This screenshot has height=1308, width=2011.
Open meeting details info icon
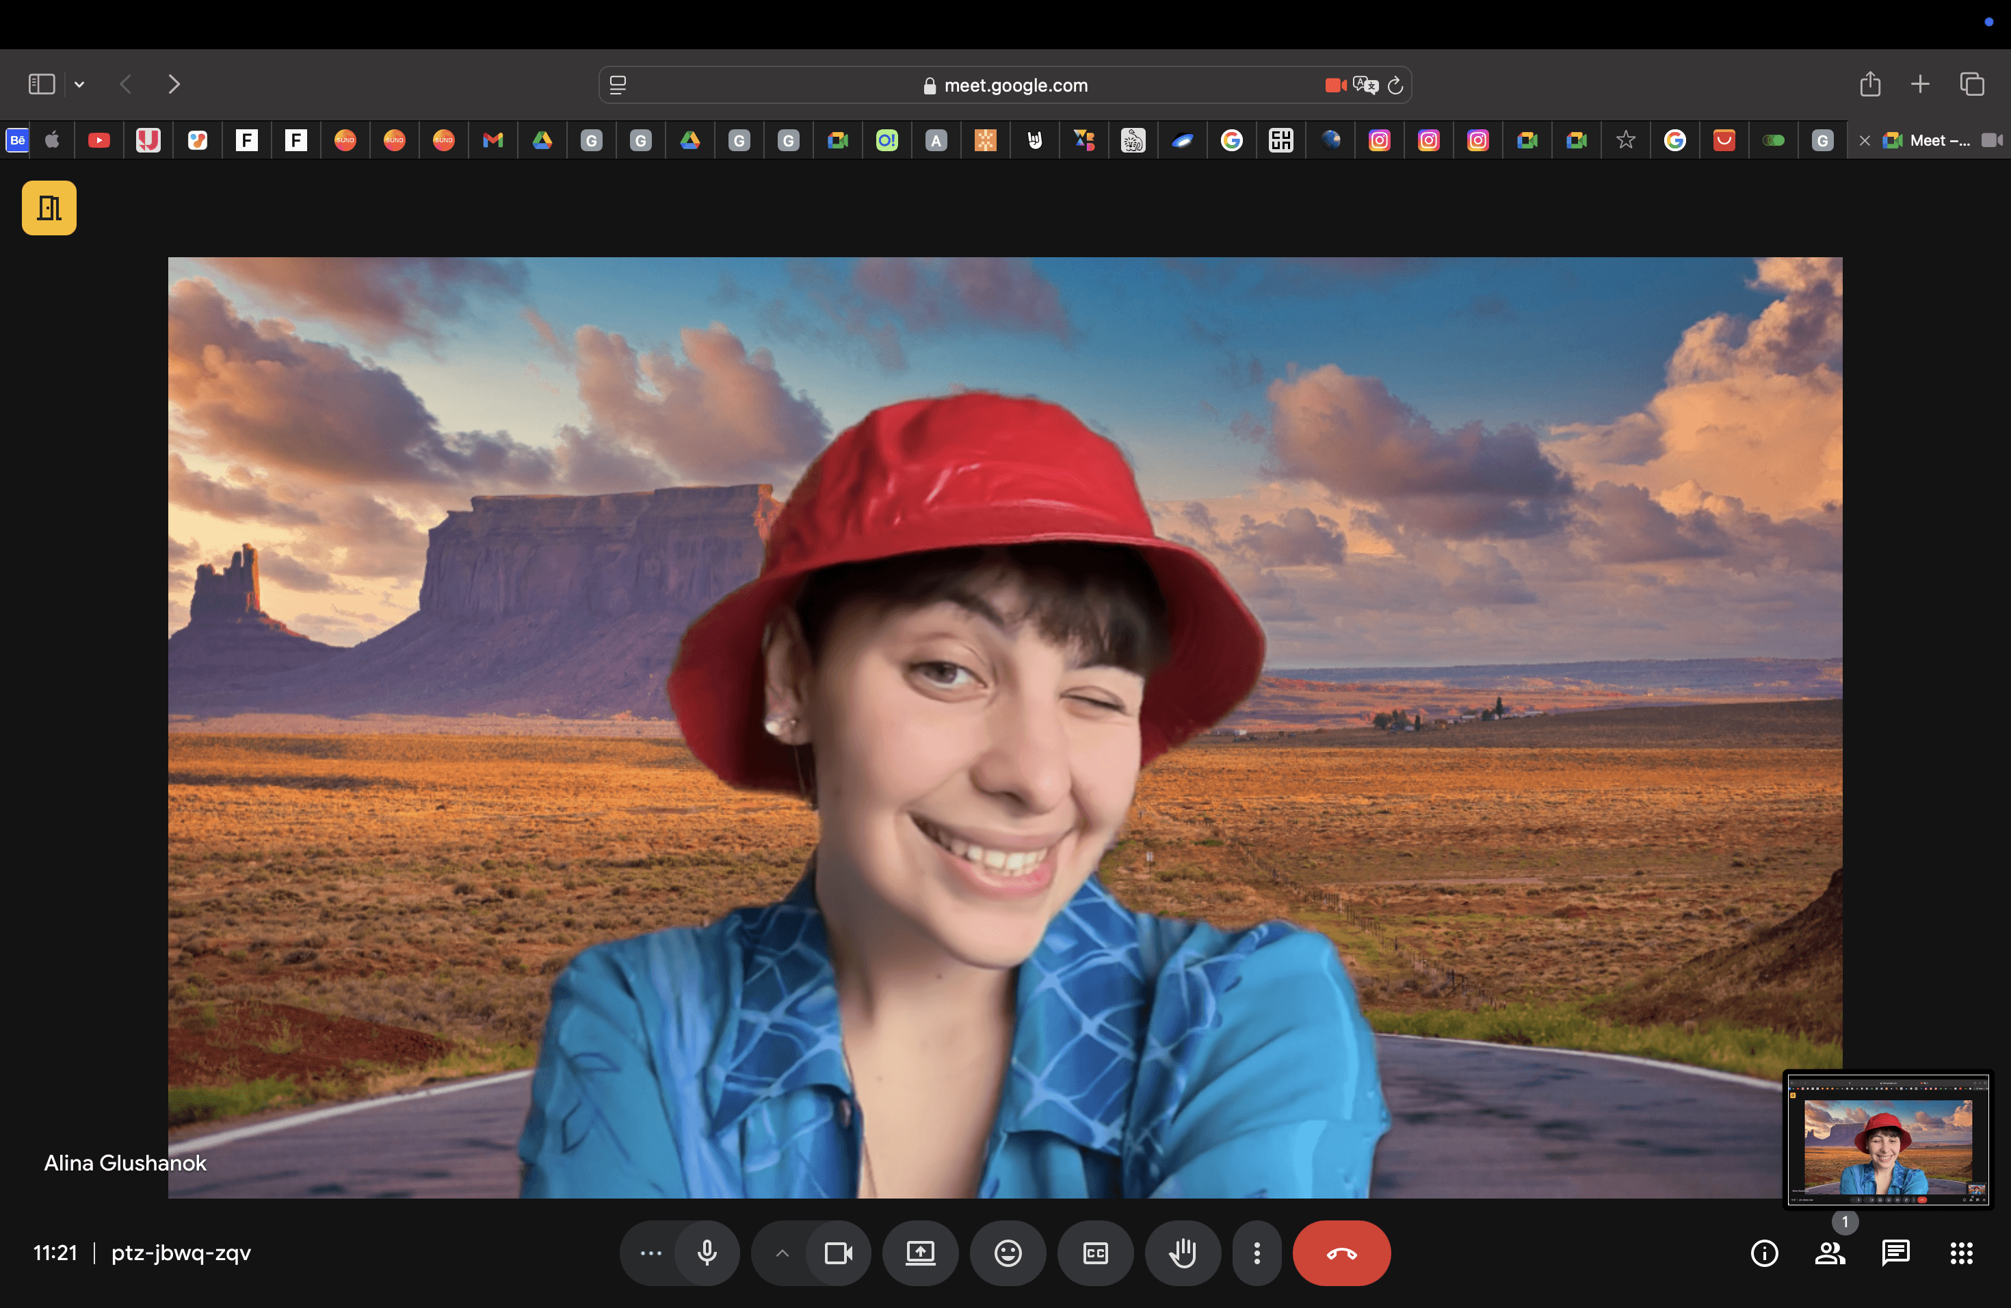pos(1763,1252)
